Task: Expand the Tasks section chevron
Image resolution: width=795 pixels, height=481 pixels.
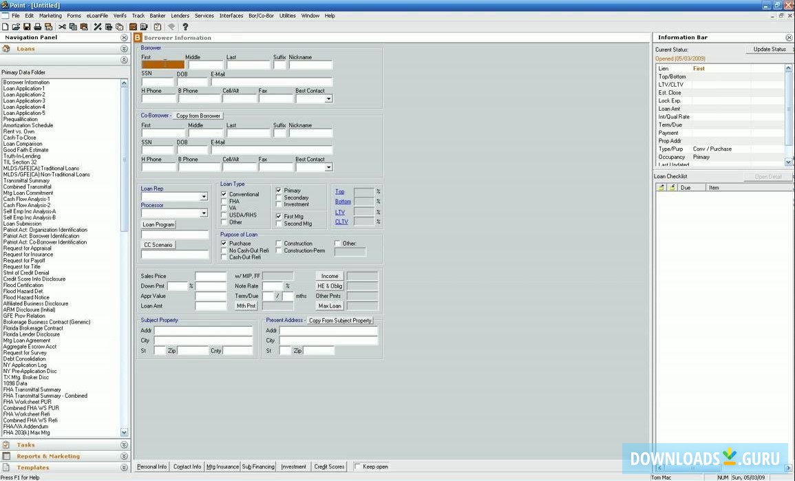Action: click(124, 445)
